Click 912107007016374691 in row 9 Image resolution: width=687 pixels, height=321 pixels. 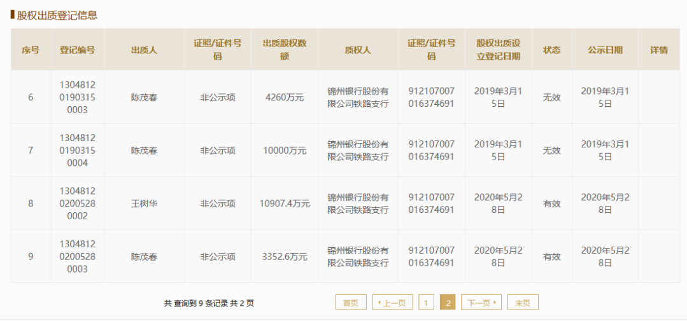[431, 257]
